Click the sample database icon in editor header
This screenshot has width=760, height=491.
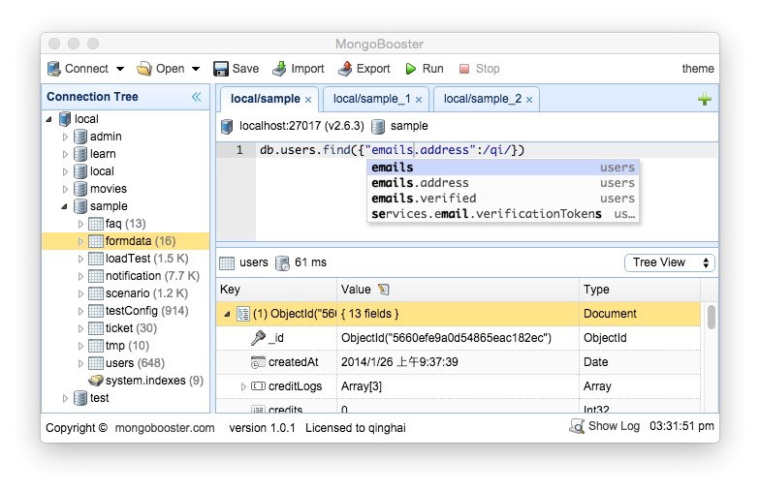(378, 126)
